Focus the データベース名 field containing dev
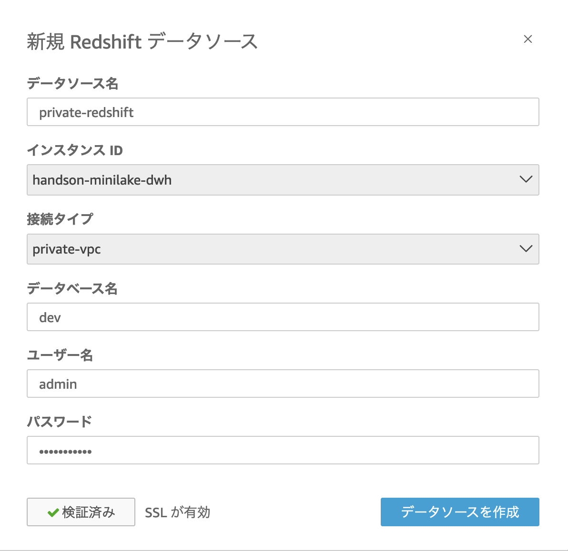This screenshot has width=568, height=551. click(283, 317)
